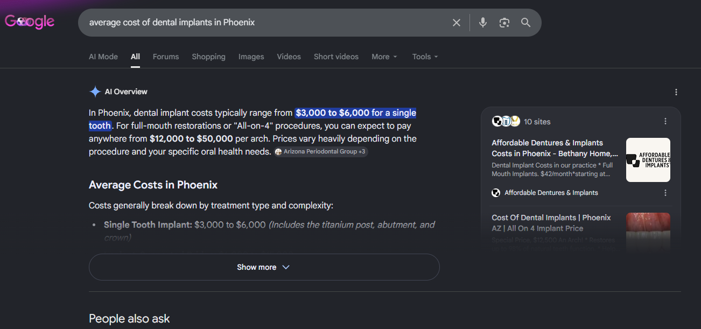Open three-dot menu beside Affordable Dentures & Implants source
This screenshot has width=701, height=329.
(665, 193)
